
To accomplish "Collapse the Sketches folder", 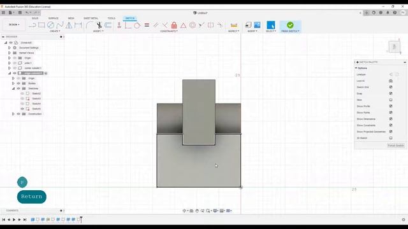I will (13, 88).
